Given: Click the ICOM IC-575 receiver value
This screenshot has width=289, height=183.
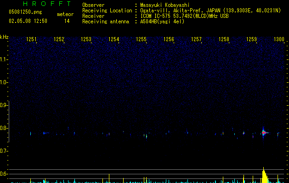Looking at the screenshot, I should point(184,16).
